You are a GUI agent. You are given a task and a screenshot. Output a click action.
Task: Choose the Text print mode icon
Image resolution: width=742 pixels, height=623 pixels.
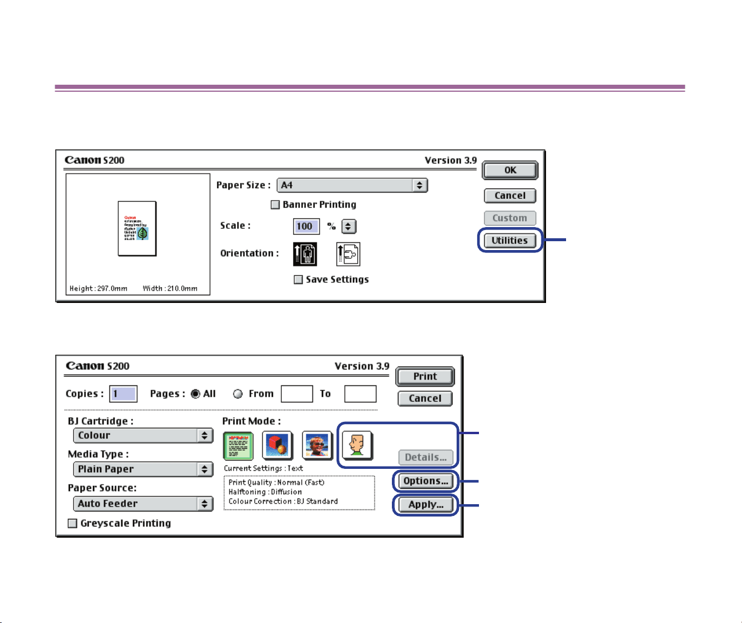(x=238, y=445)
